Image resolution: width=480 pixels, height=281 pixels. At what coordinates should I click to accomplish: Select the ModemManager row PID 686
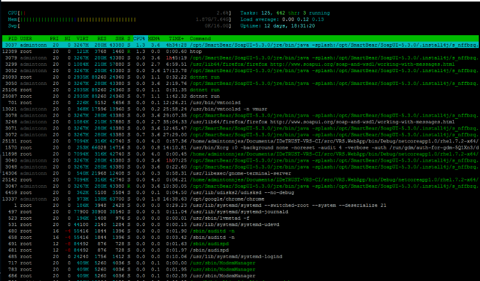click(240, 276)
